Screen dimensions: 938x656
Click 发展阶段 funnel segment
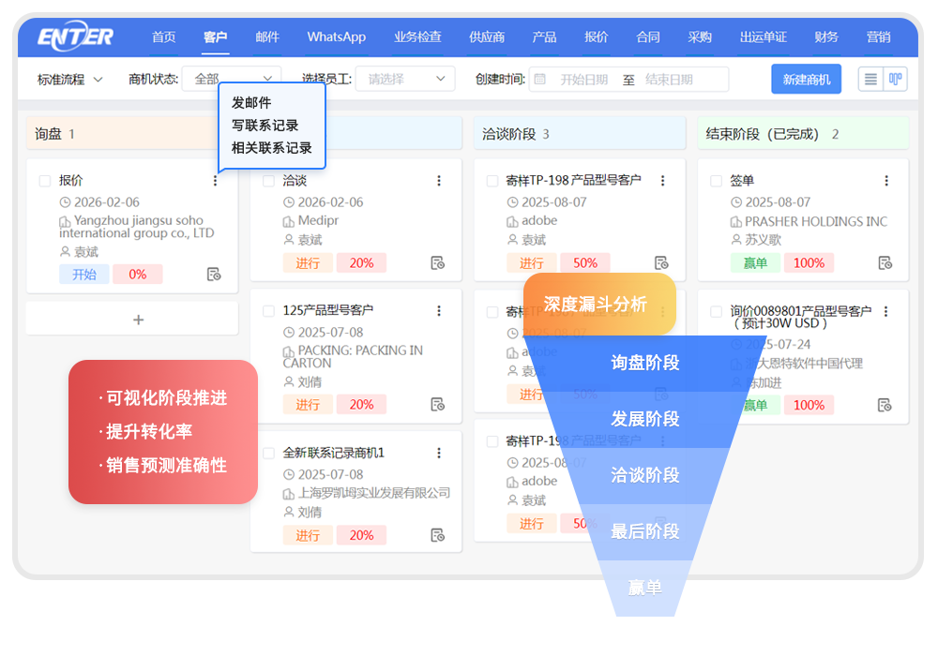point(645,419)
